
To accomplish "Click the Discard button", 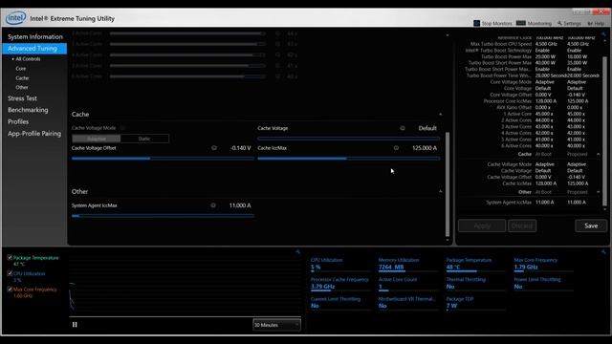I will 522,226.
